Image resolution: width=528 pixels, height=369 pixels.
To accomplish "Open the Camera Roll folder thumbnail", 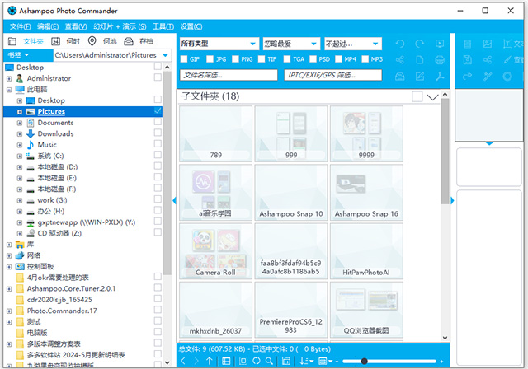I will pos(215,251).
